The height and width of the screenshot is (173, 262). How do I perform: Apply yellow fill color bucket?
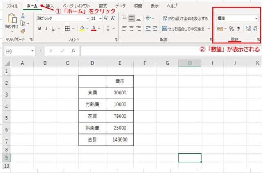82,29
